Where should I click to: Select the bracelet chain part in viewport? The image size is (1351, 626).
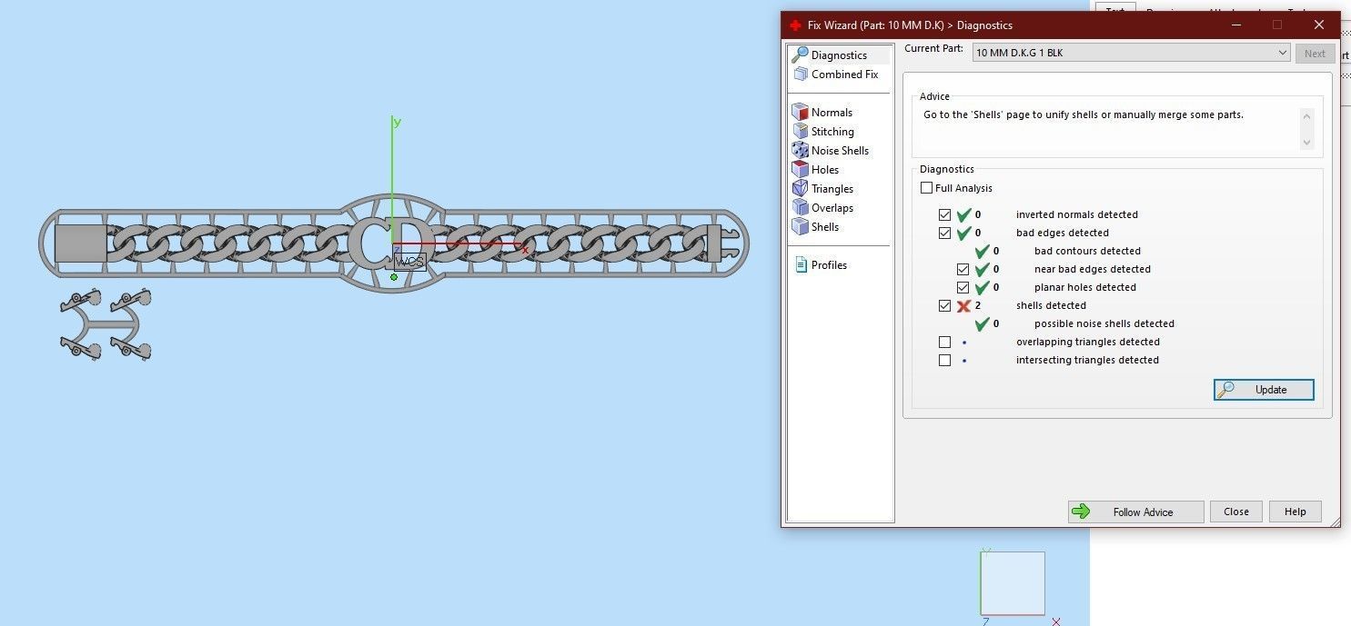click(394, 243)
